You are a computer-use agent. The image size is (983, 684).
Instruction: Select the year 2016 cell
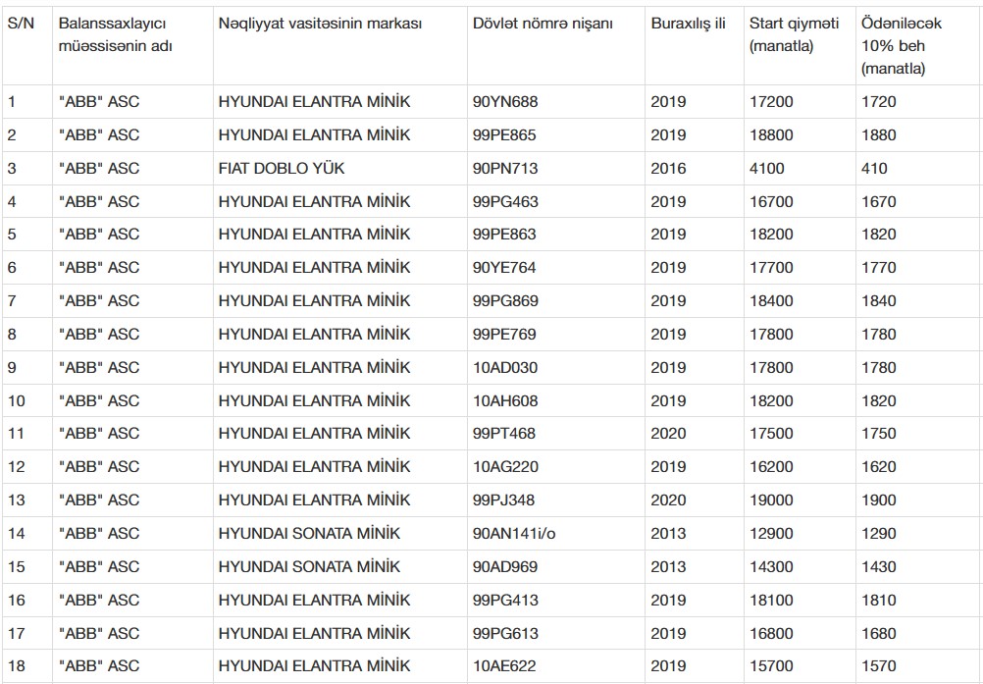coord(668,168)
